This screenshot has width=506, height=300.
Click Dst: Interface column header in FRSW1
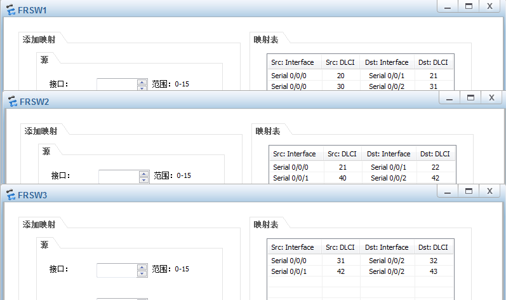tap(387, 62)
